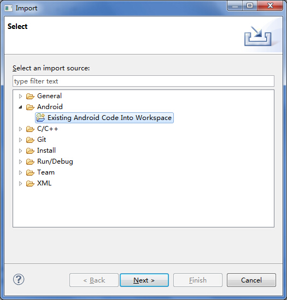Screen dimensions: 287x300
Task: Click the Existing Android Code import icon
Action: tap(40, 118)
